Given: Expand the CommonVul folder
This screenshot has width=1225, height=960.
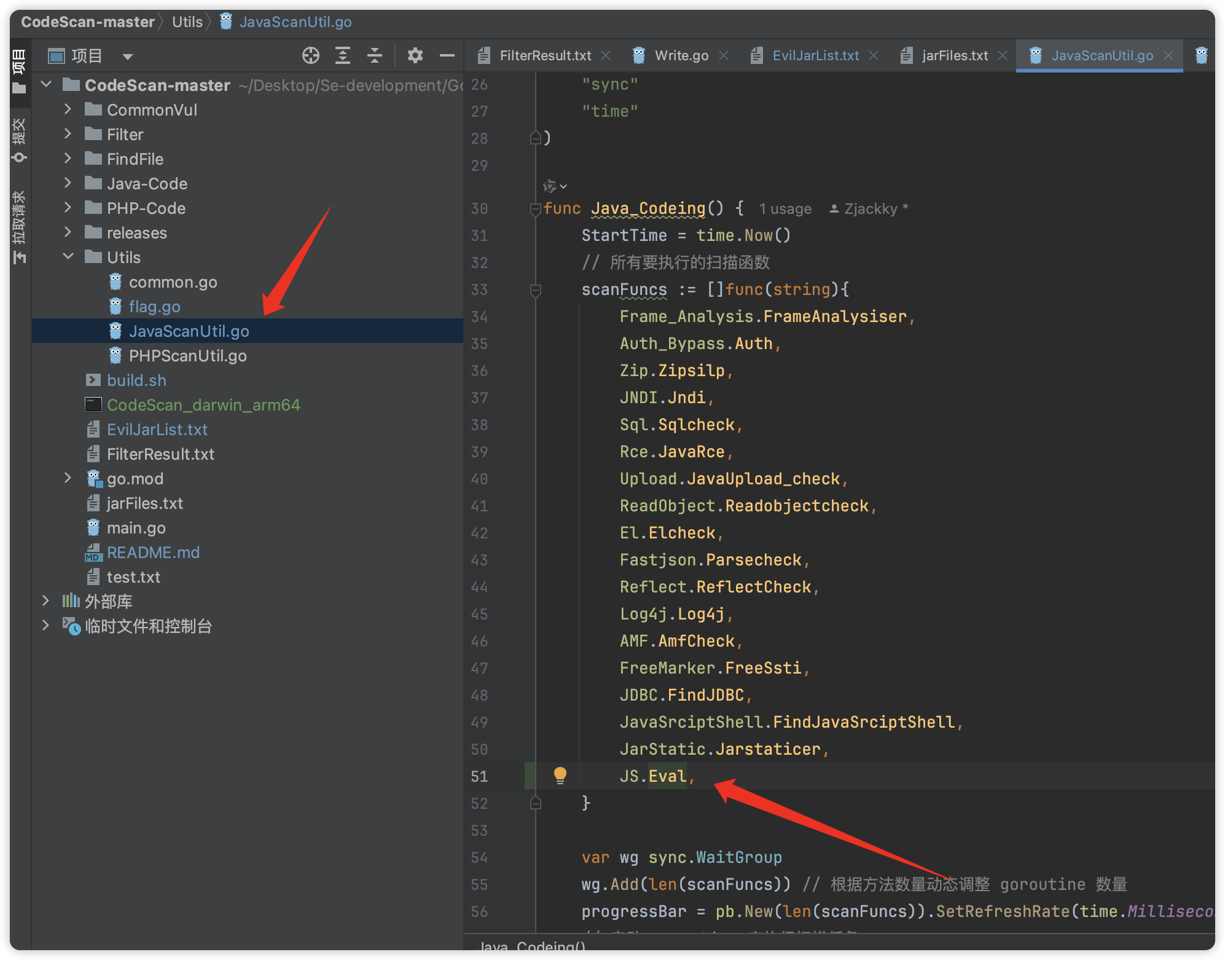Looking at the screenshot, I should (x=68, y=109).
